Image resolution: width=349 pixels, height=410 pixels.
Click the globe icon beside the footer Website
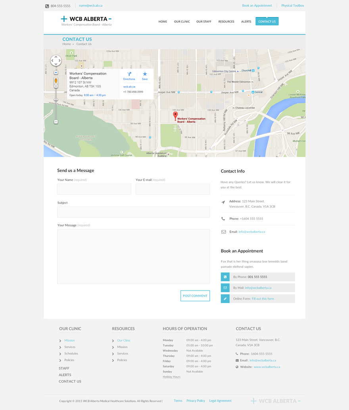(x=238, y=367)
